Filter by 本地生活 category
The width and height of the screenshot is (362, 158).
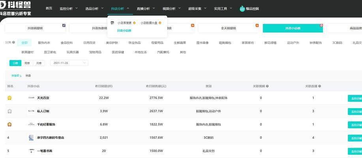[141, 52]
